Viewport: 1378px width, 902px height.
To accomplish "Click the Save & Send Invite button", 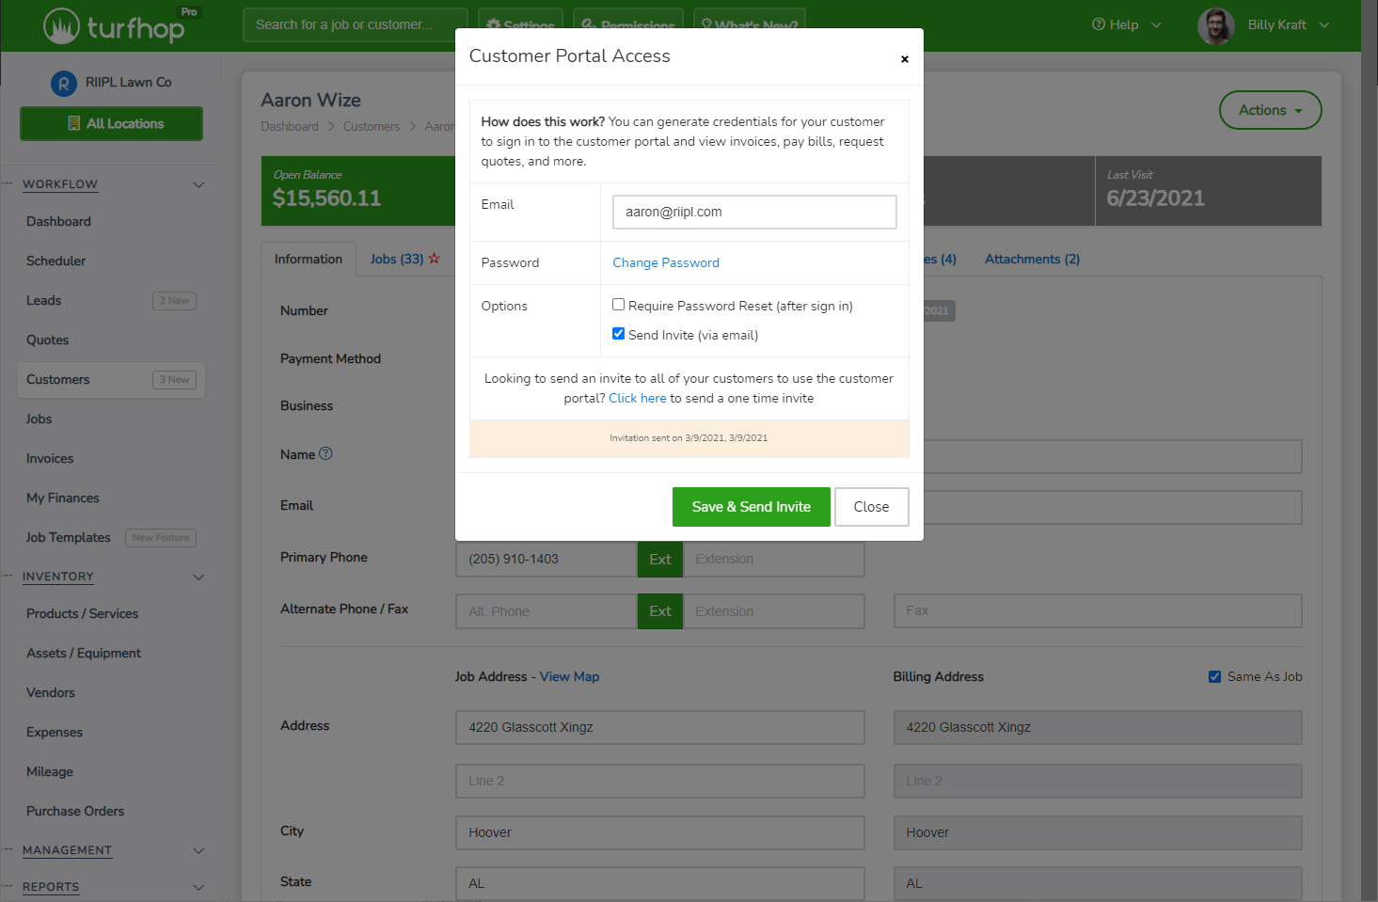I will tap(751, 506).
